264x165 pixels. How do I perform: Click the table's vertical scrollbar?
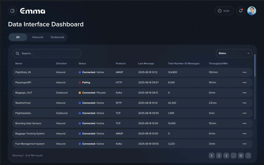click(x=255, y=77)
